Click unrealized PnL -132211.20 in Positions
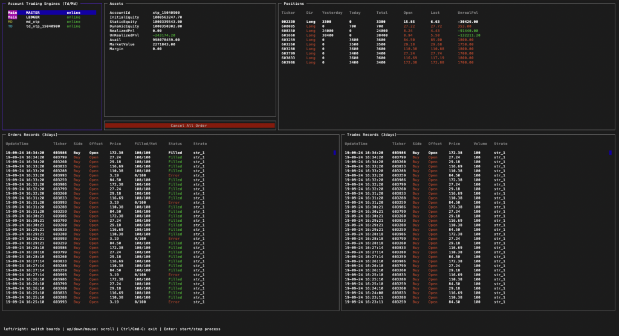This screenshot has height=336, width=619. tap(469, 35)
